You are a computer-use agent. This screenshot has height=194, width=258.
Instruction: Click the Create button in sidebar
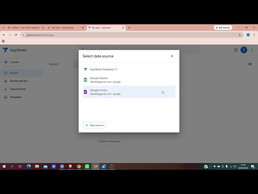[x=12, y=62]
